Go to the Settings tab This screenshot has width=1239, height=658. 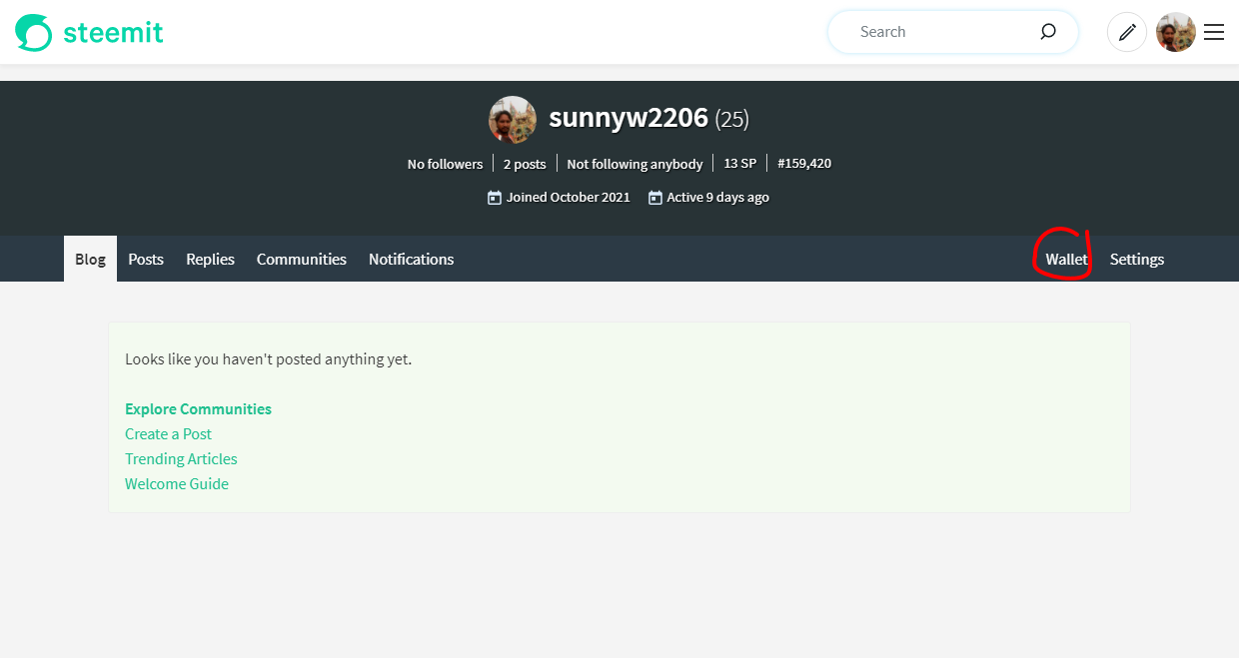pos(1137,259)
